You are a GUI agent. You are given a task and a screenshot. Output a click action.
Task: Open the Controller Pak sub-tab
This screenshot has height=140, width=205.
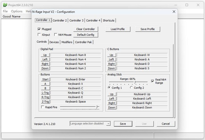click(x=84, y=42)
